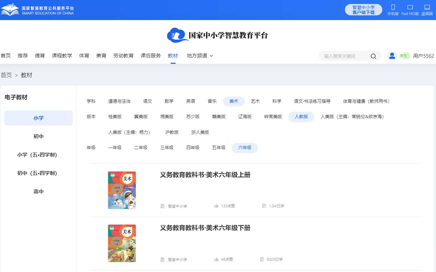Choose 体育与健康（教师用书） subject filter

pyautogui.click(x=367, y=101)
